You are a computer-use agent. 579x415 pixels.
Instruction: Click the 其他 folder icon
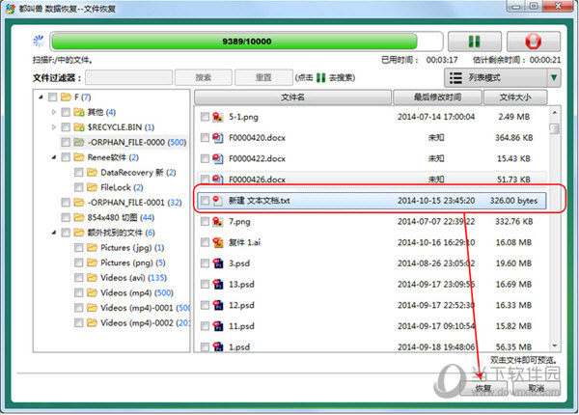pyautogui.click(x=79, y=112)
